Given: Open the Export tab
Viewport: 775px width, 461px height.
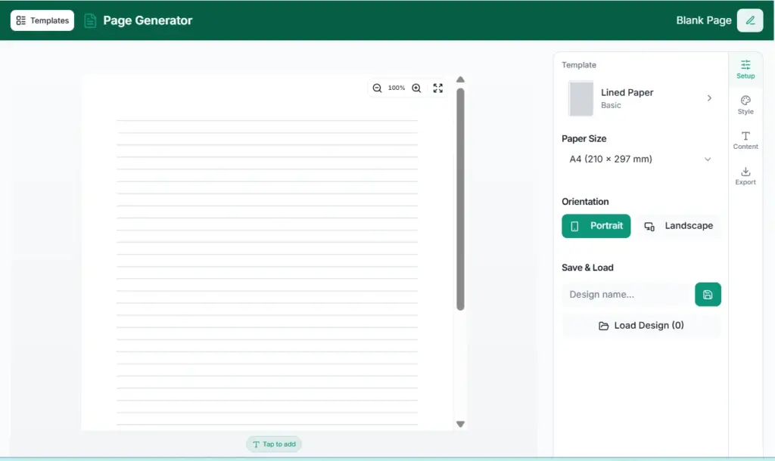Looking at the screenshot, I should (x=745, y=176).
